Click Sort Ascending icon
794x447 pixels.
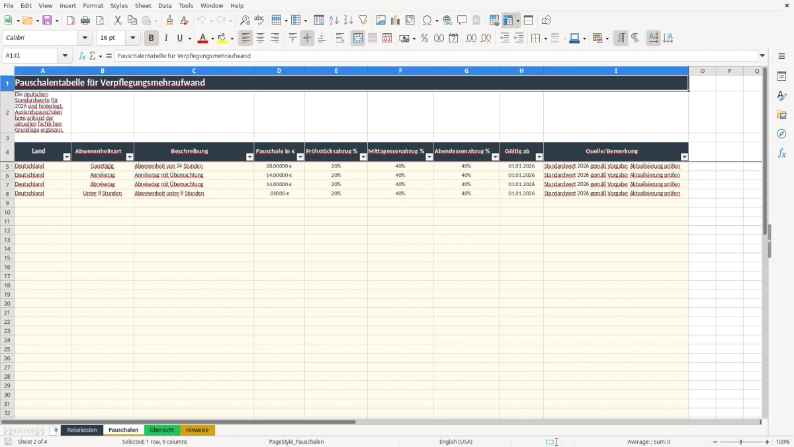[x=334, y=21]
